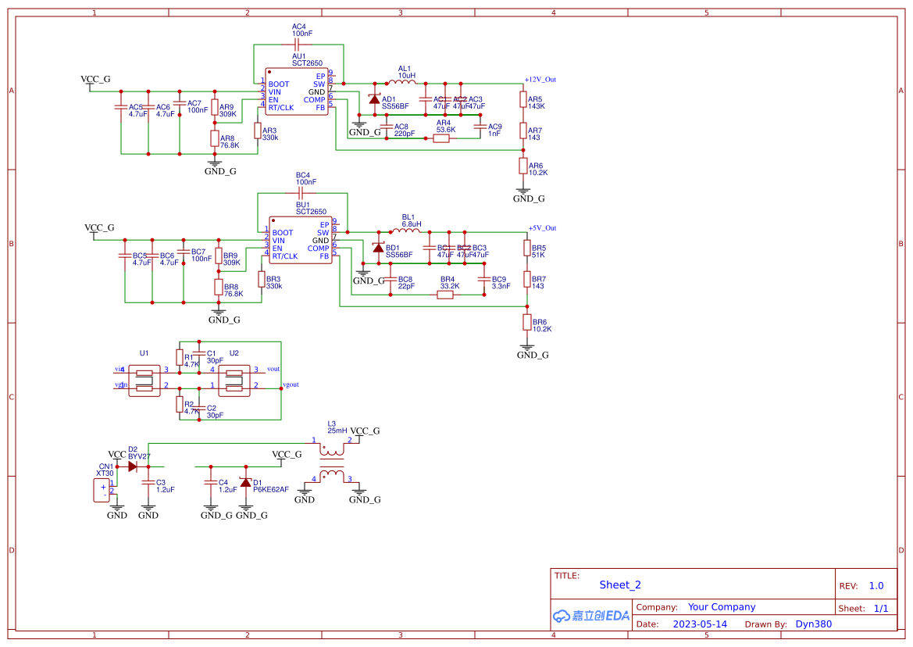Click capacitor BC8 22pF symbol

coord(390,280)
